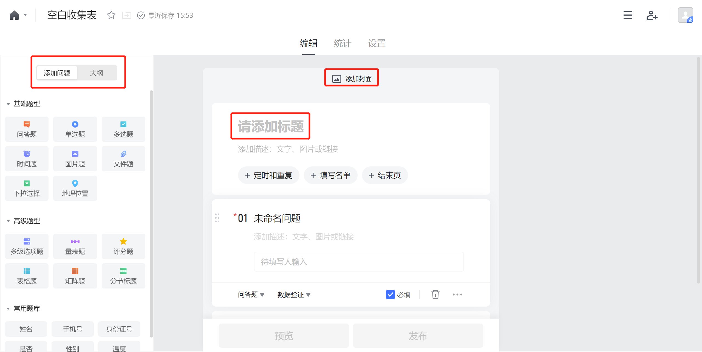Open the 设置 tab

click(x=377, y=43)
